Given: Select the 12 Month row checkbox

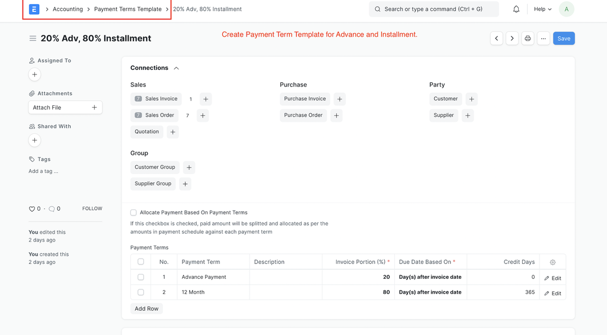Looking at the screenshot, I should 141,292.
